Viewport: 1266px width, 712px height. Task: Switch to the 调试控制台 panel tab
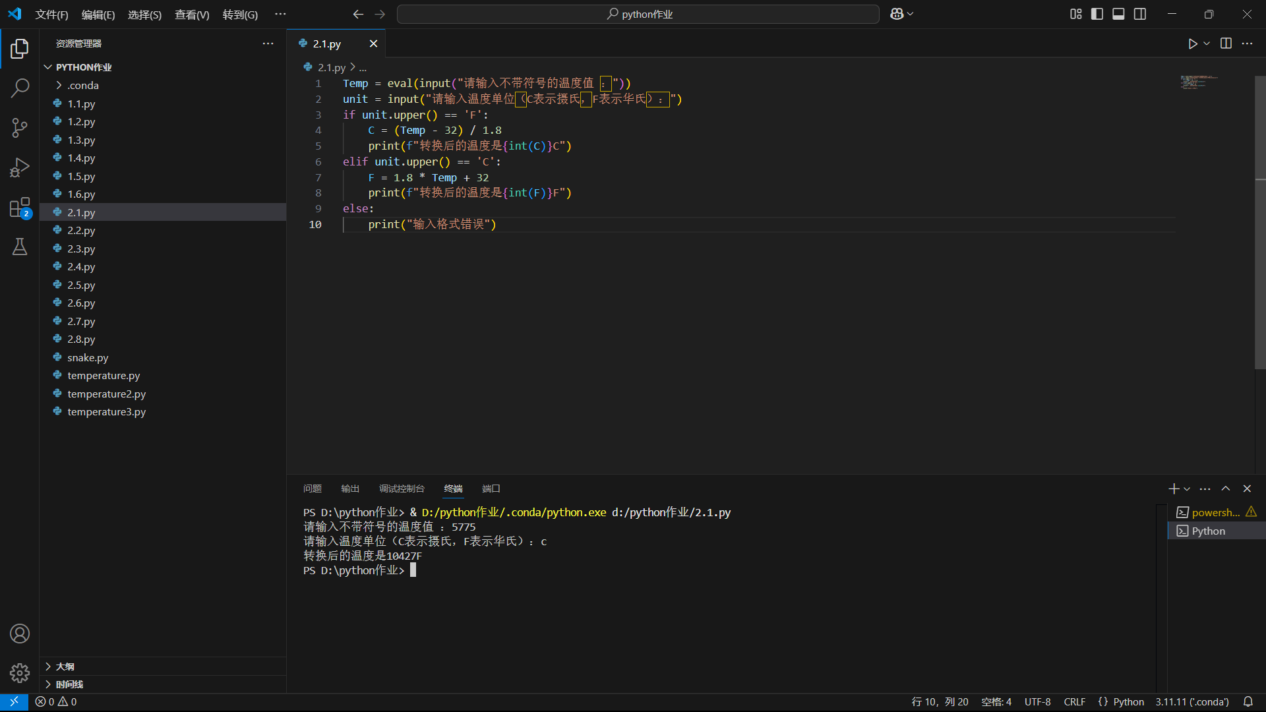click(402, 489)
